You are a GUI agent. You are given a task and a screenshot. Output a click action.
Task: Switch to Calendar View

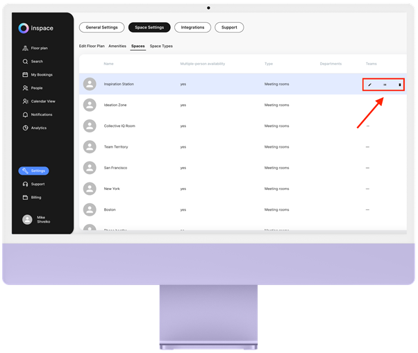[39, 101]
